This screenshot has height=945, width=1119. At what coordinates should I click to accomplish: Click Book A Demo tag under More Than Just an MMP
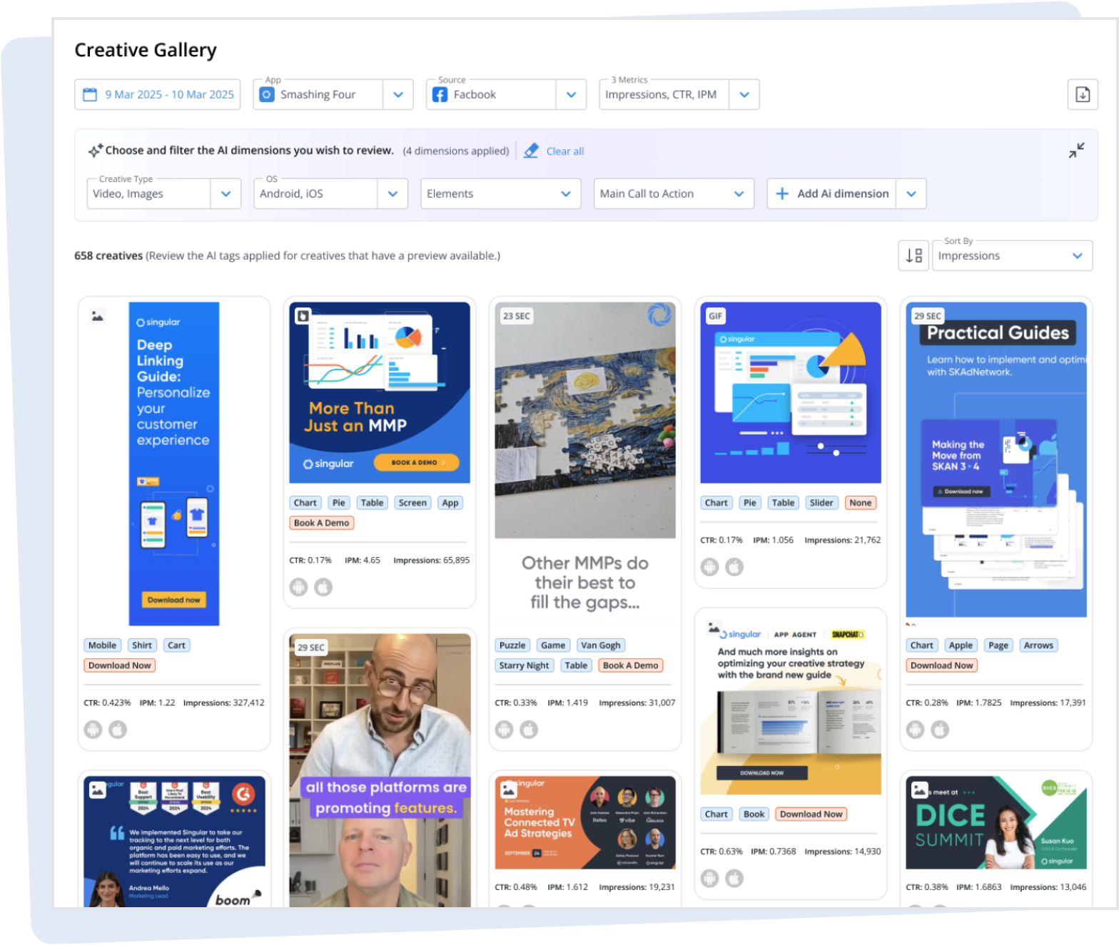(x=322, y=523)
